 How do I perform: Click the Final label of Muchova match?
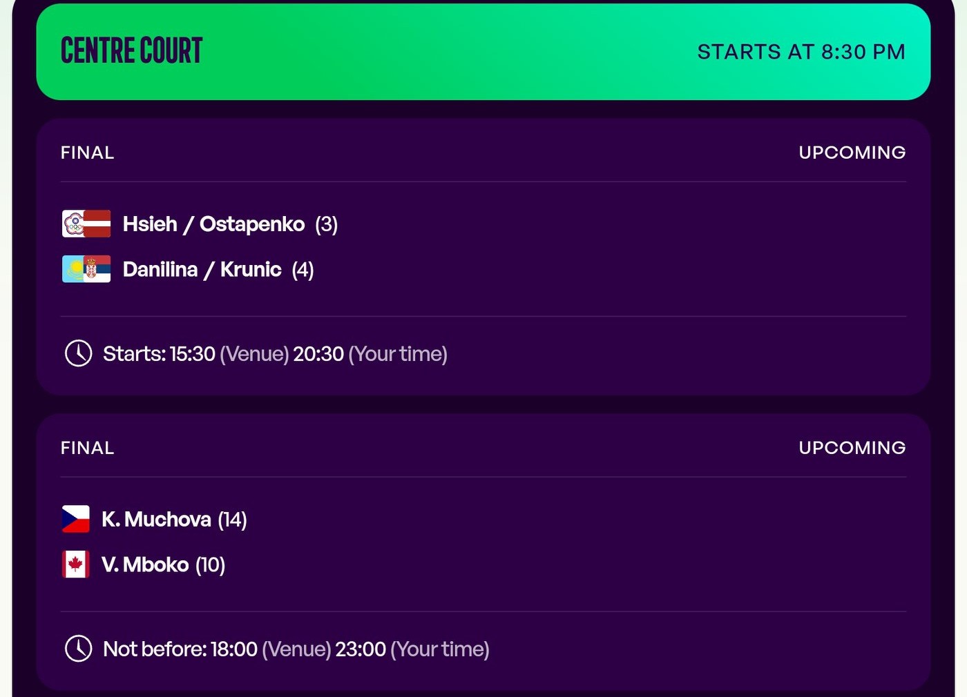click(x=88, y=448)
